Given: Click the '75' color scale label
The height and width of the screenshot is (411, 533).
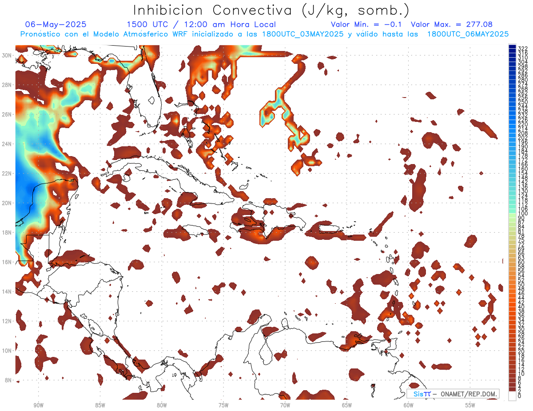Looking at the screenshot, I should click(521, 240).
